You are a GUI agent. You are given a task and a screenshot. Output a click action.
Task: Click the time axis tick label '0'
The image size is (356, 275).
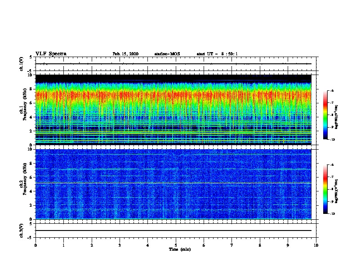(36, 245)
